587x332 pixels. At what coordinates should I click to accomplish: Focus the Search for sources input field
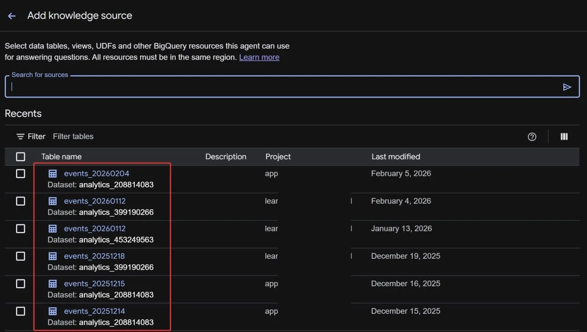pyautogui.click(x=284, y=87)
